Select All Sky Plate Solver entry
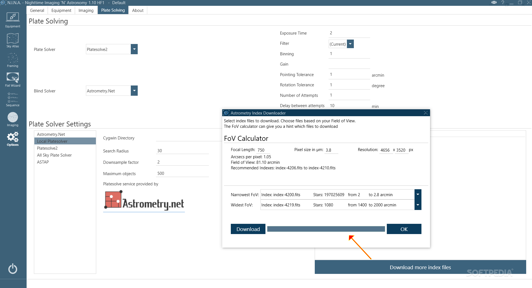Image resolution: width=532 pixels, height=288 pixels. pos(65,155)
